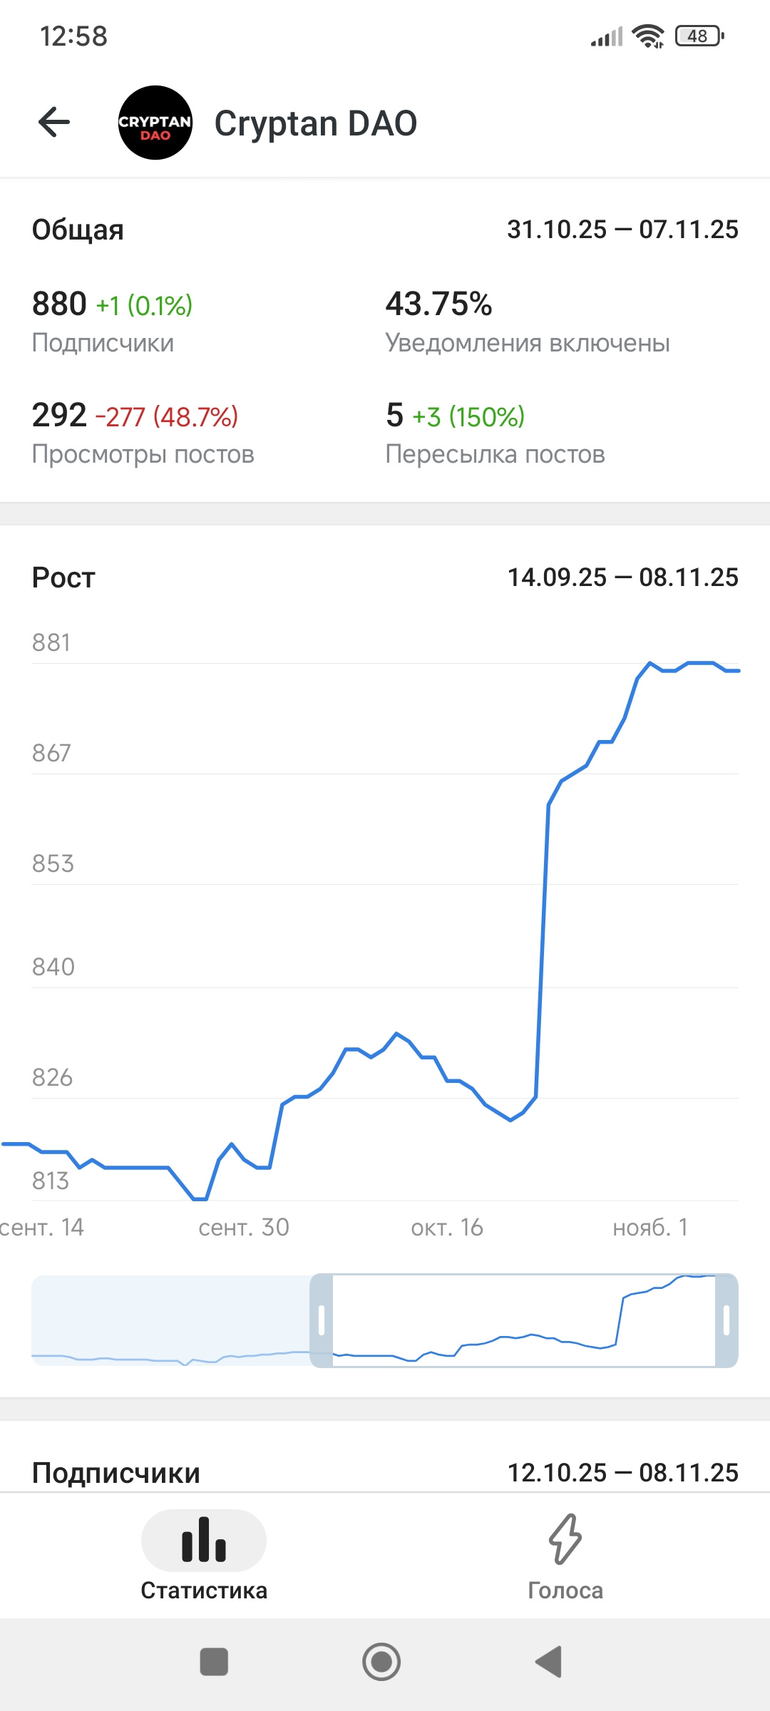This screenshot has width=770, height=1711.
Task: Tap the Подписчики section heading
Action: [116, 1472]
